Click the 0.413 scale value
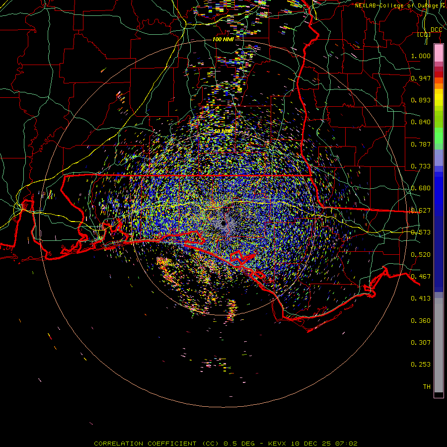This screenshot has height=447, width=447. click(x=421, y=298)
